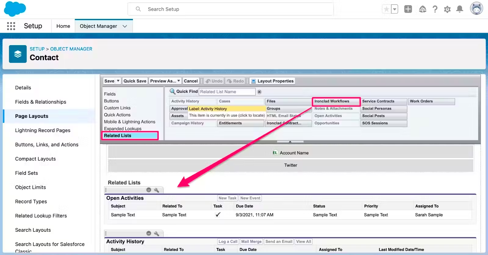Select the Work Orders palette item
This screenshot has height=255, width=488.
click(432, 101)
